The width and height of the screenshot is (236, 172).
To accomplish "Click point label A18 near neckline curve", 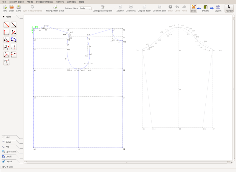I will point(124,42).
